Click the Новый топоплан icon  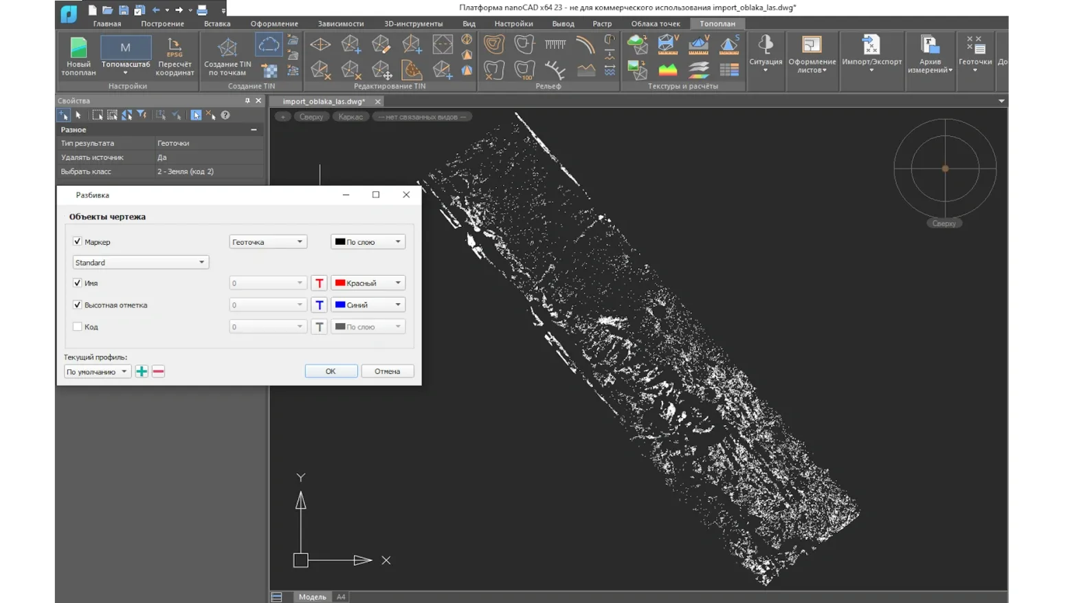[x=78, y=49]
